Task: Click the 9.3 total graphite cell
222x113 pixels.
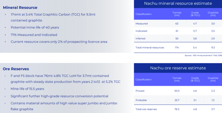Action: [213, 47]
